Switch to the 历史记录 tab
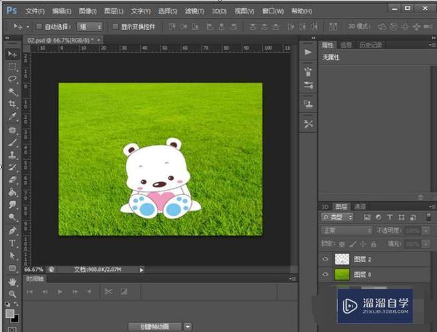 (371, 45)
